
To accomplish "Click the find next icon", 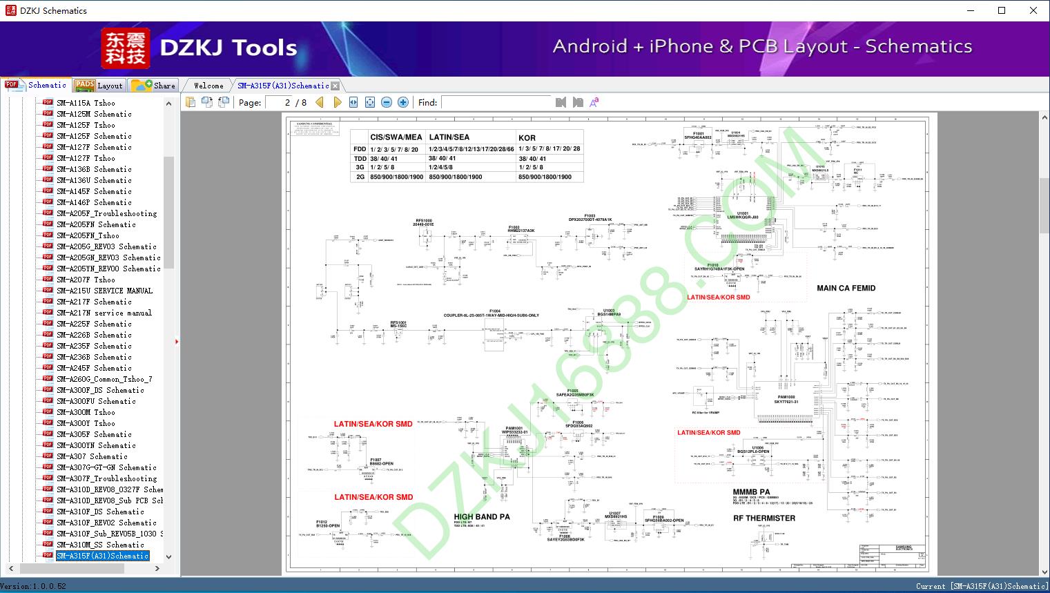I will [578, 102].
